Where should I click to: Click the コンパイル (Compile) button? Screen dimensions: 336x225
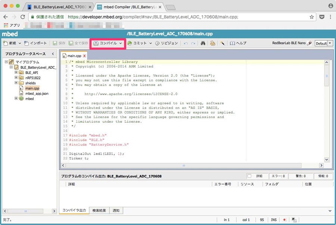click(x=105, y=43)
